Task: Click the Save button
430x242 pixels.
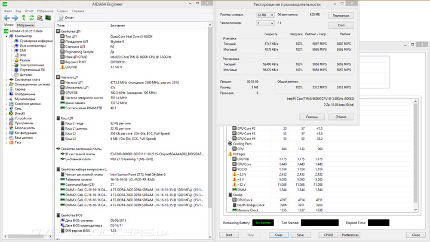Action: [300, 235]
